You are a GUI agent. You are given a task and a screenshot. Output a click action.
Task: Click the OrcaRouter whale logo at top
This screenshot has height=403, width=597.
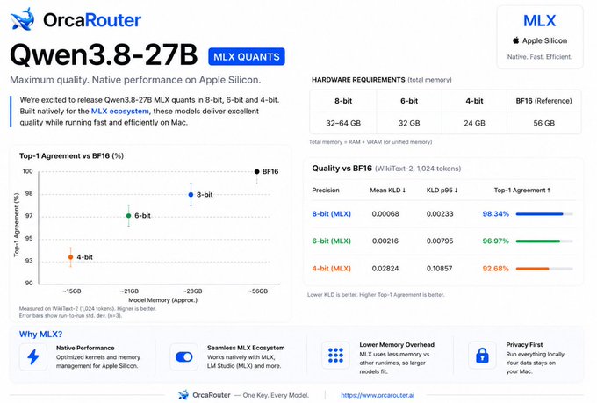click(23, 19)
